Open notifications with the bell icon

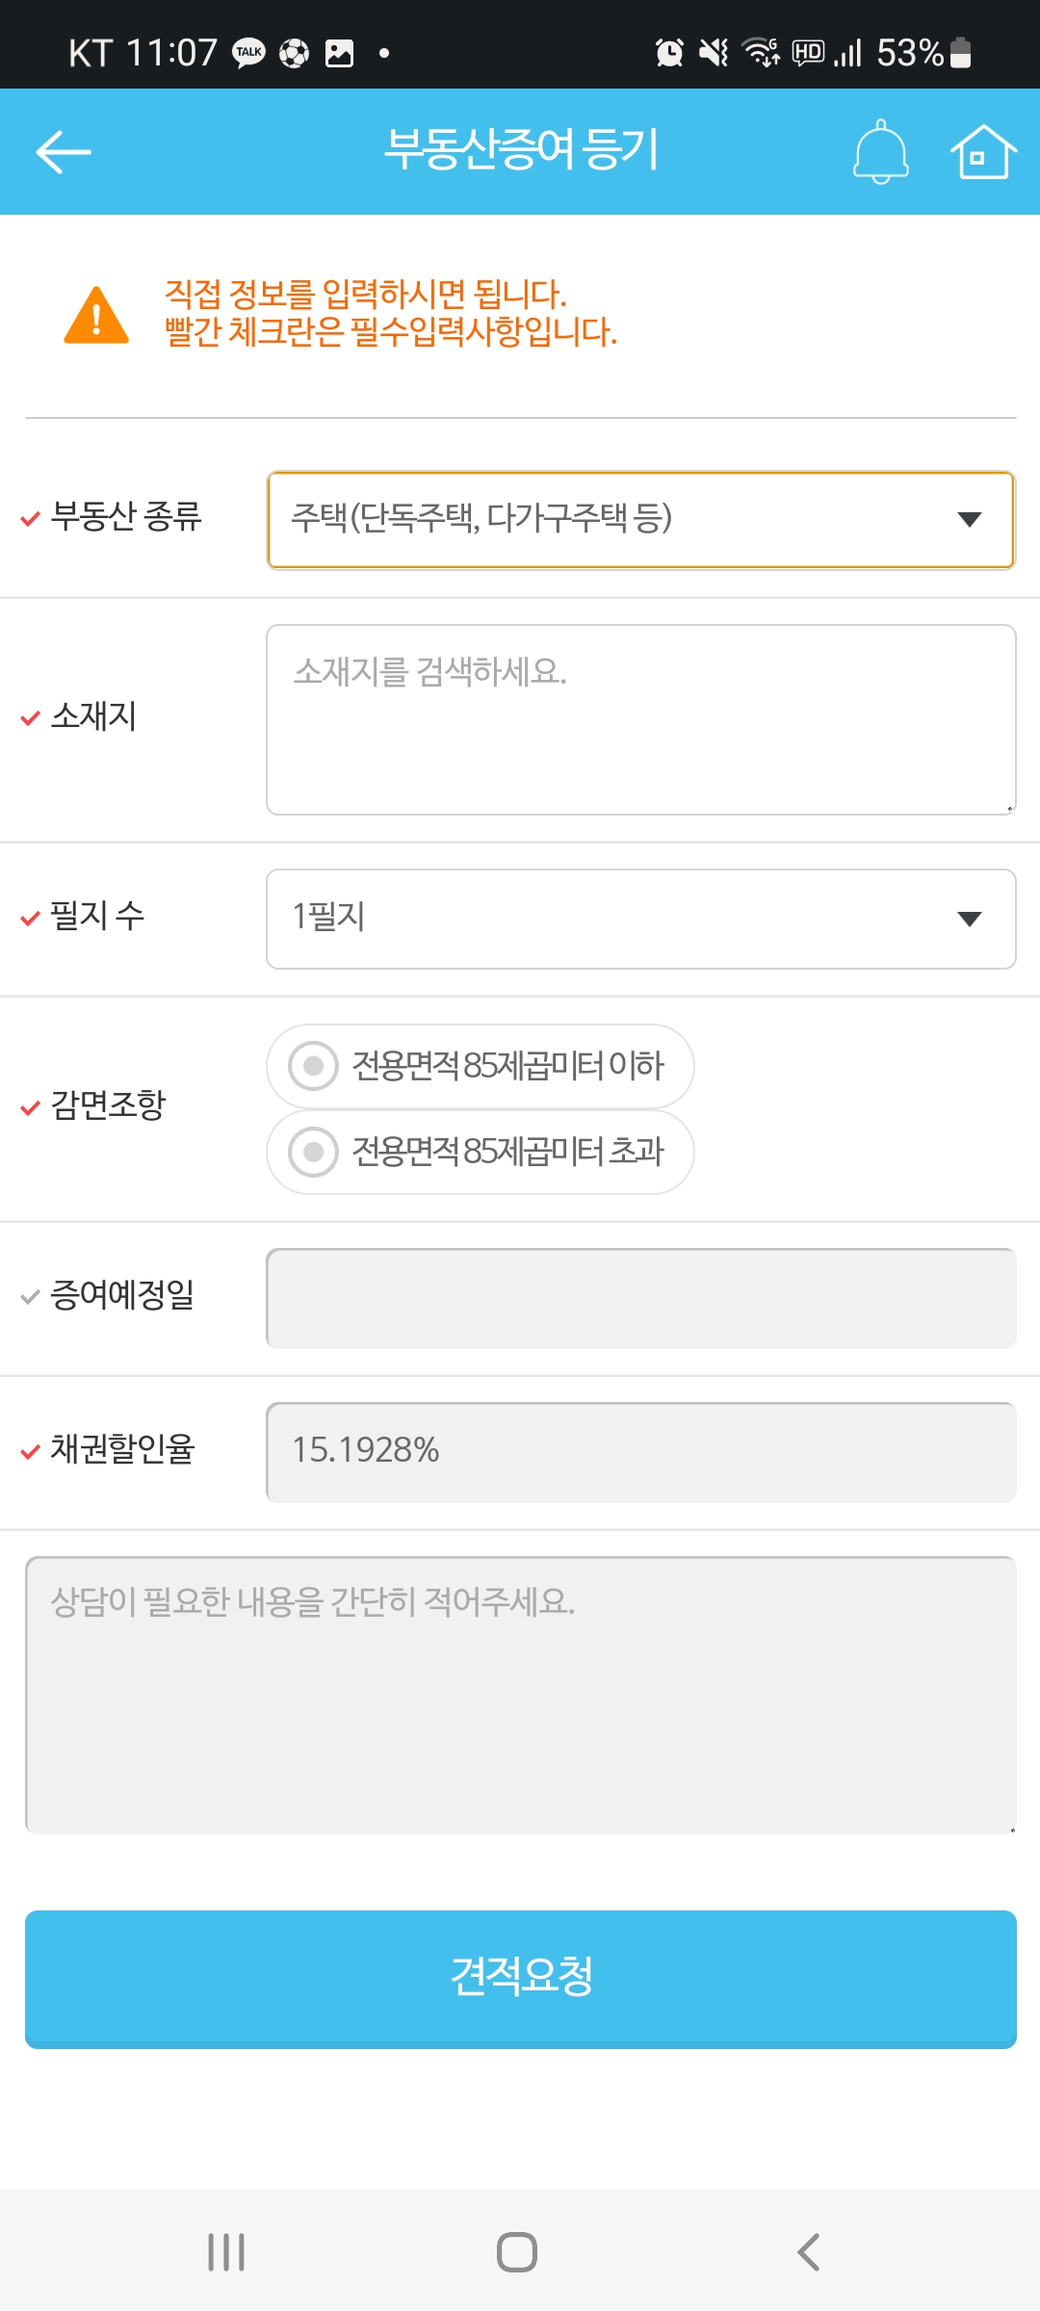coord(880,152)
